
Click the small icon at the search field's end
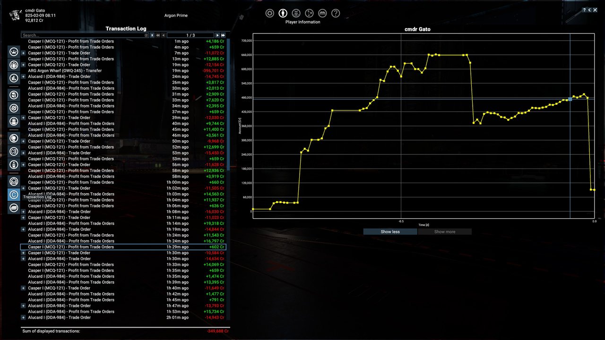pos(146,35)
